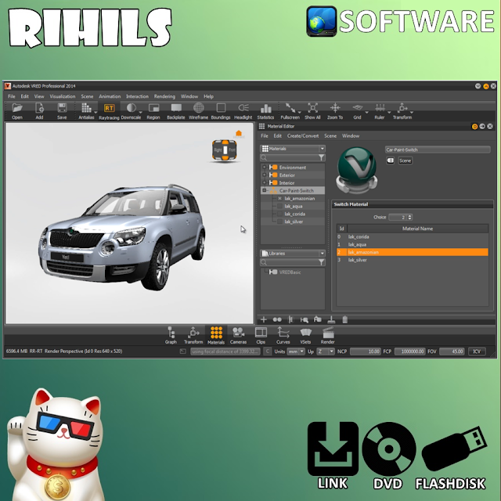This screenshot has height=501, width=501.
Task: Expand the Exterior material group
Action: 265,175
